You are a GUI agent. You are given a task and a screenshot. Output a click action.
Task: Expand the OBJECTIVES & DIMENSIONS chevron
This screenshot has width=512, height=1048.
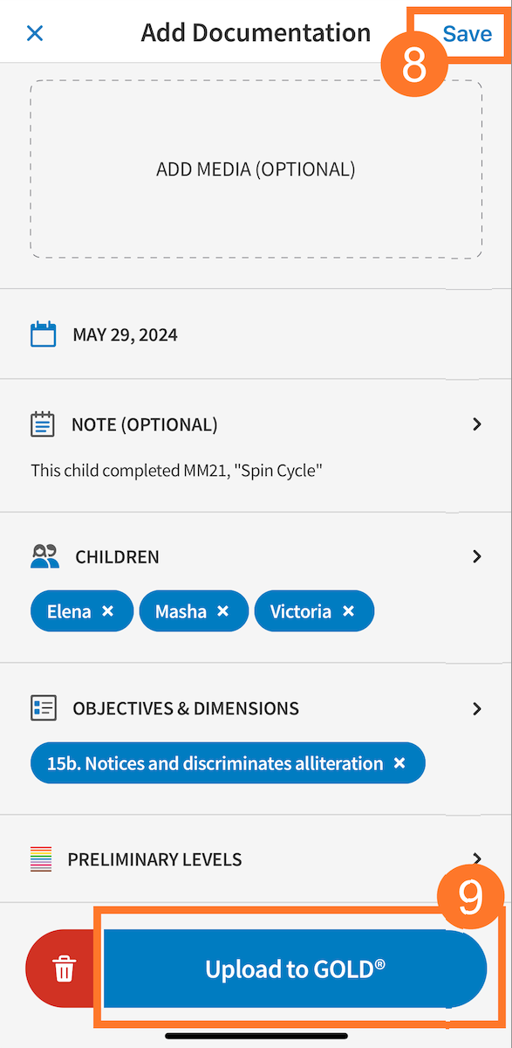[477, 708]
